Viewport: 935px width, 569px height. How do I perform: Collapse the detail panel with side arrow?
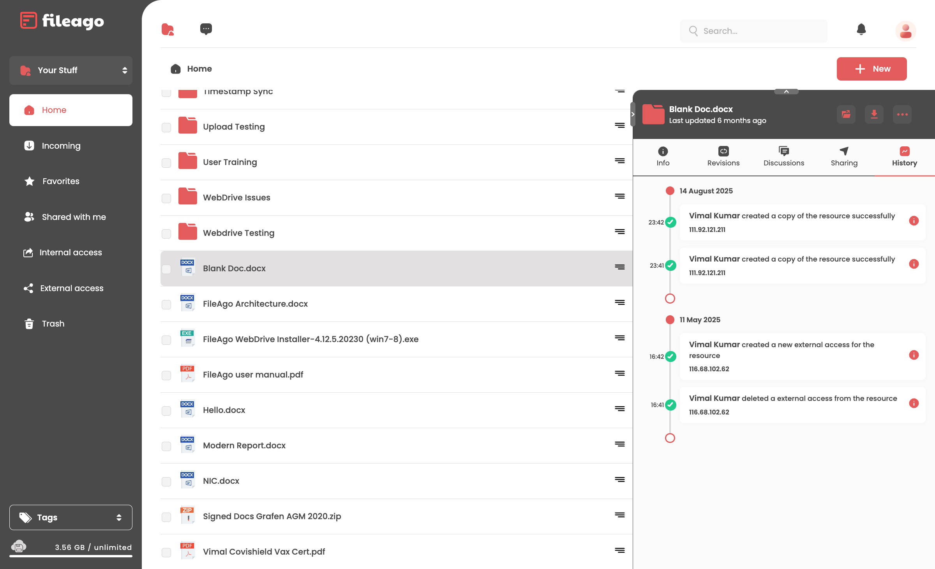(x=633, y=114)
